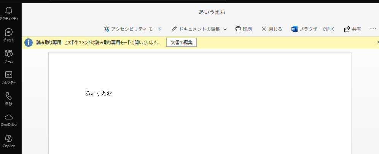Screen dimensions: 379x154
Task: Open Calls (通話) in the sidebar
Action: (9, 99)
